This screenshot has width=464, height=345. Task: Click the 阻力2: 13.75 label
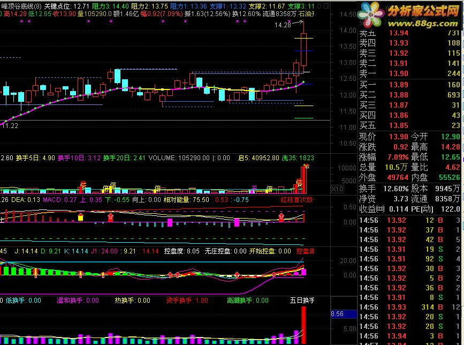coord(149,6)
